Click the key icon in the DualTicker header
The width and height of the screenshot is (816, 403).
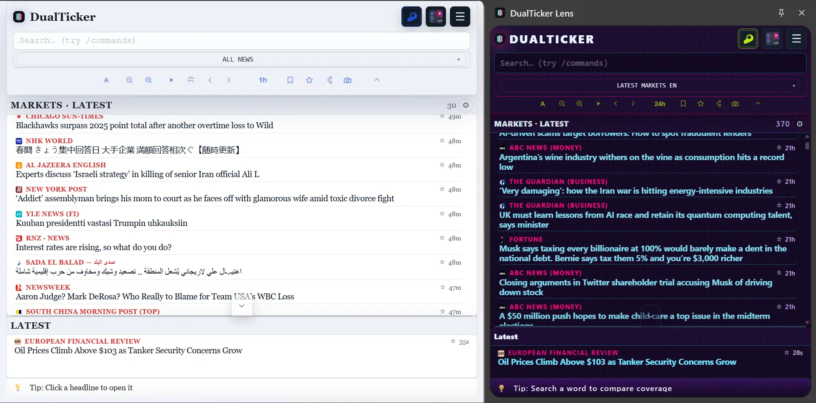pyautogui.click(x=411, y=17)
